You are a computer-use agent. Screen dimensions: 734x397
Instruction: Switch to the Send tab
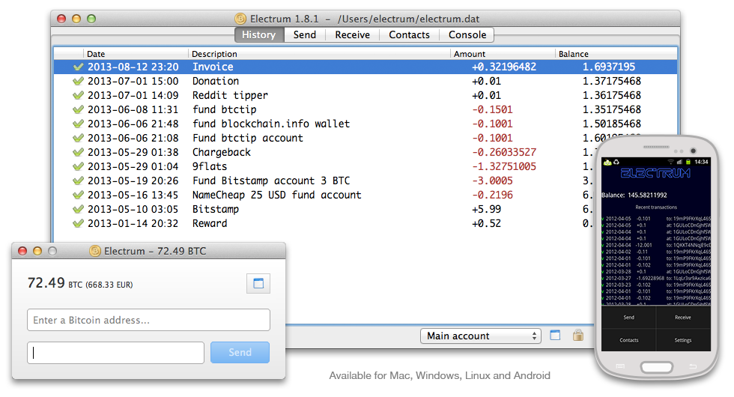(x=304, y=34)
